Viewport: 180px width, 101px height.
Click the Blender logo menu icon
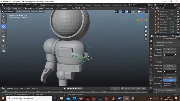pos(2,5)
